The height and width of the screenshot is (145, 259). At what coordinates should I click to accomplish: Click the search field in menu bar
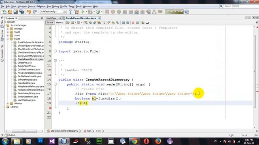pyautogui.click(x=240, y=6)
